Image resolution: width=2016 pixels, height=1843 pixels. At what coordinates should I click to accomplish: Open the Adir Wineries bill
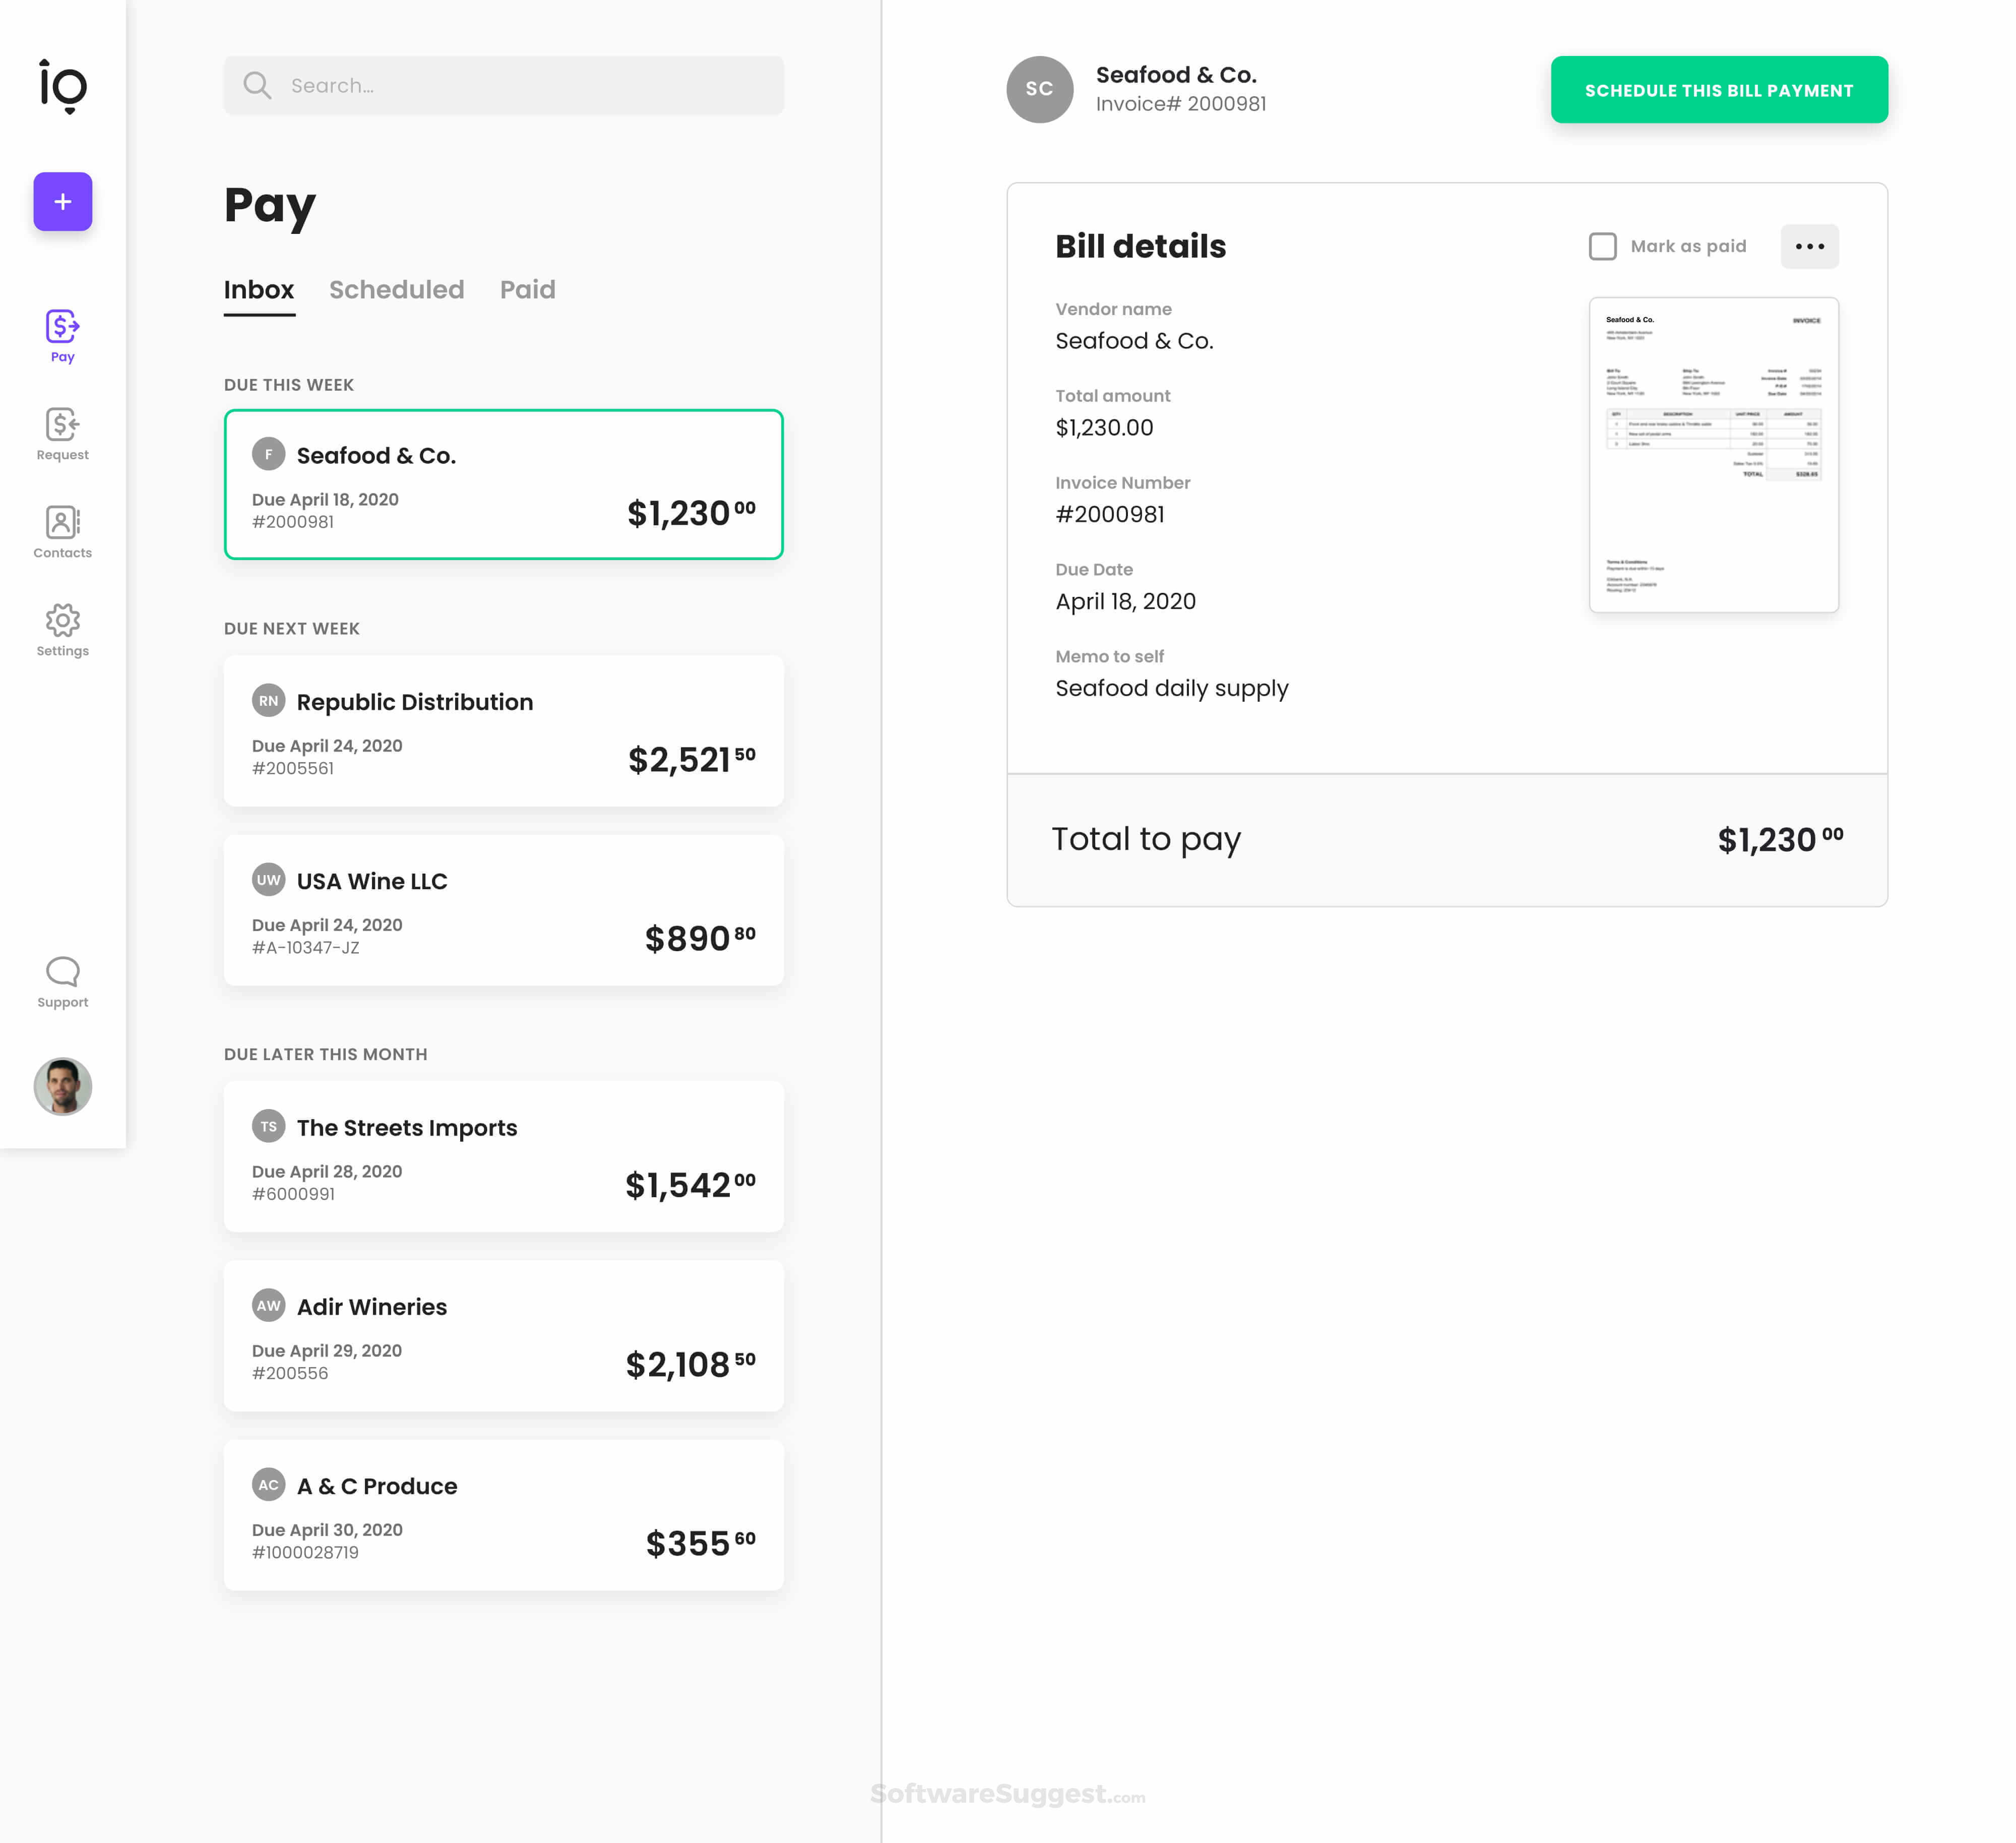pos(503,1335)
